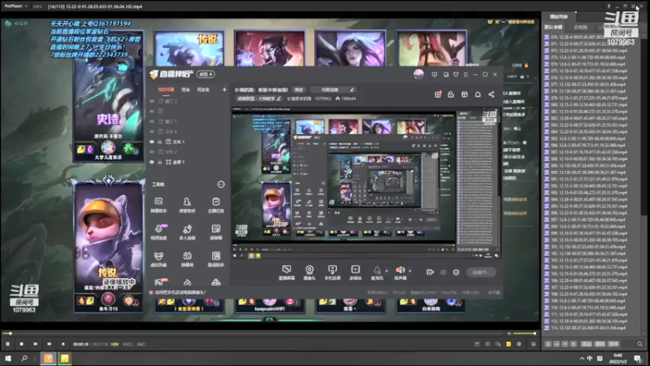Open the 房管助手 room manager tool
The height and width of the screenshot is (366, 650).
187,205
